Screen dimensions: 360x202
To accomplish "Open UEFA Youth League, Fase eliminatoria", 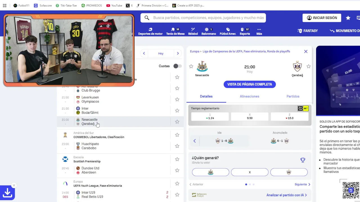I will [x=98, y=186].
